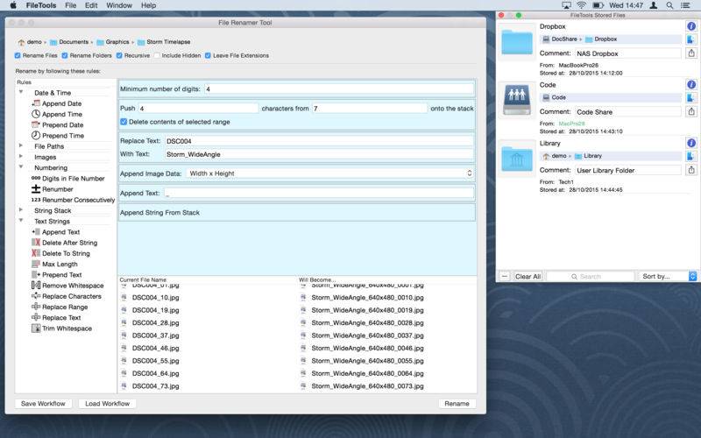Uncheck Delete contents of selected range

point(124,122)
